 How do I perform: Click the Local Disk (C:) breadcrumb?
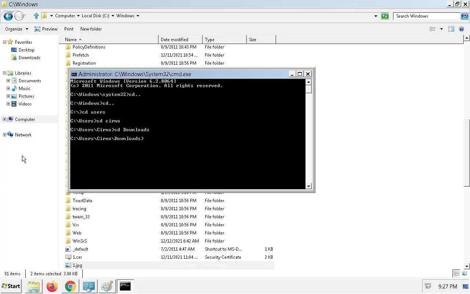click(95, 16)
